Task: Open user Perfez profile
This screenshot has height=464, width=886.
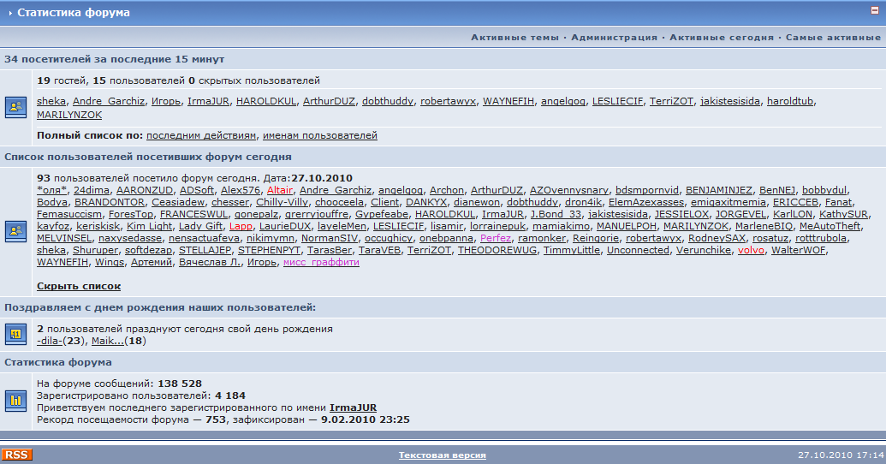Action: tap(496, 238)
